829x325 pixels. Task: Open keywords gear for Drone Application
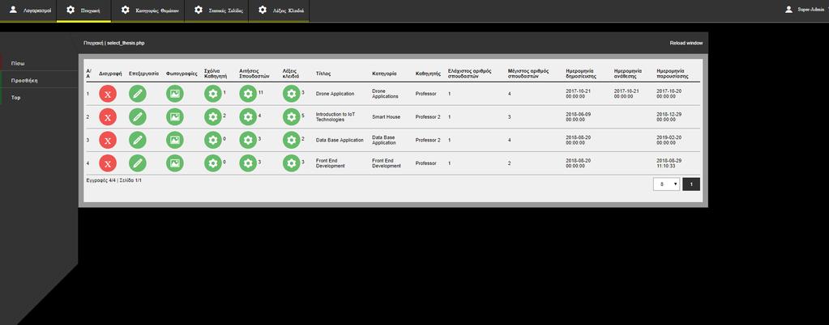(291, 94)
